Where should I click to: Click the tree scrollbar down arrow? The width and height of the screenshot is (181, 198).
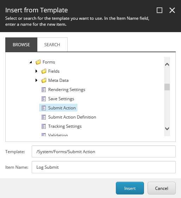(167, 128)
